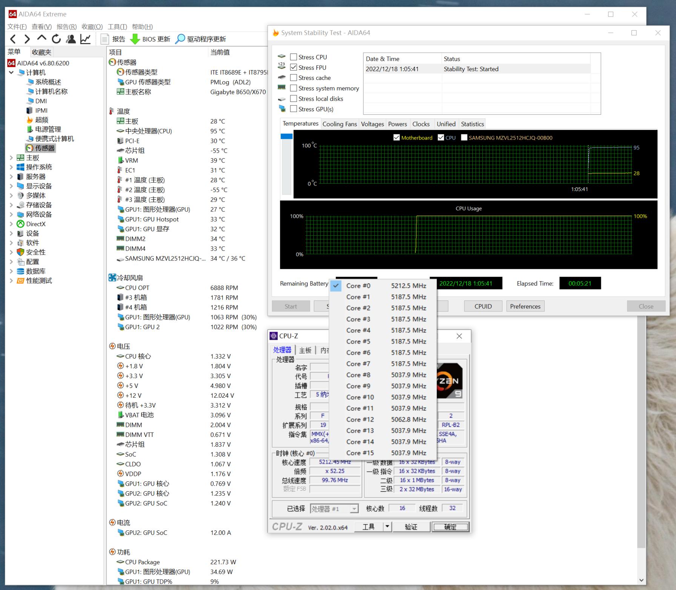The width and height of the screenshot is (676, 590).
Task: Open the graph chart toolbar icon
Action: [86, 39]
